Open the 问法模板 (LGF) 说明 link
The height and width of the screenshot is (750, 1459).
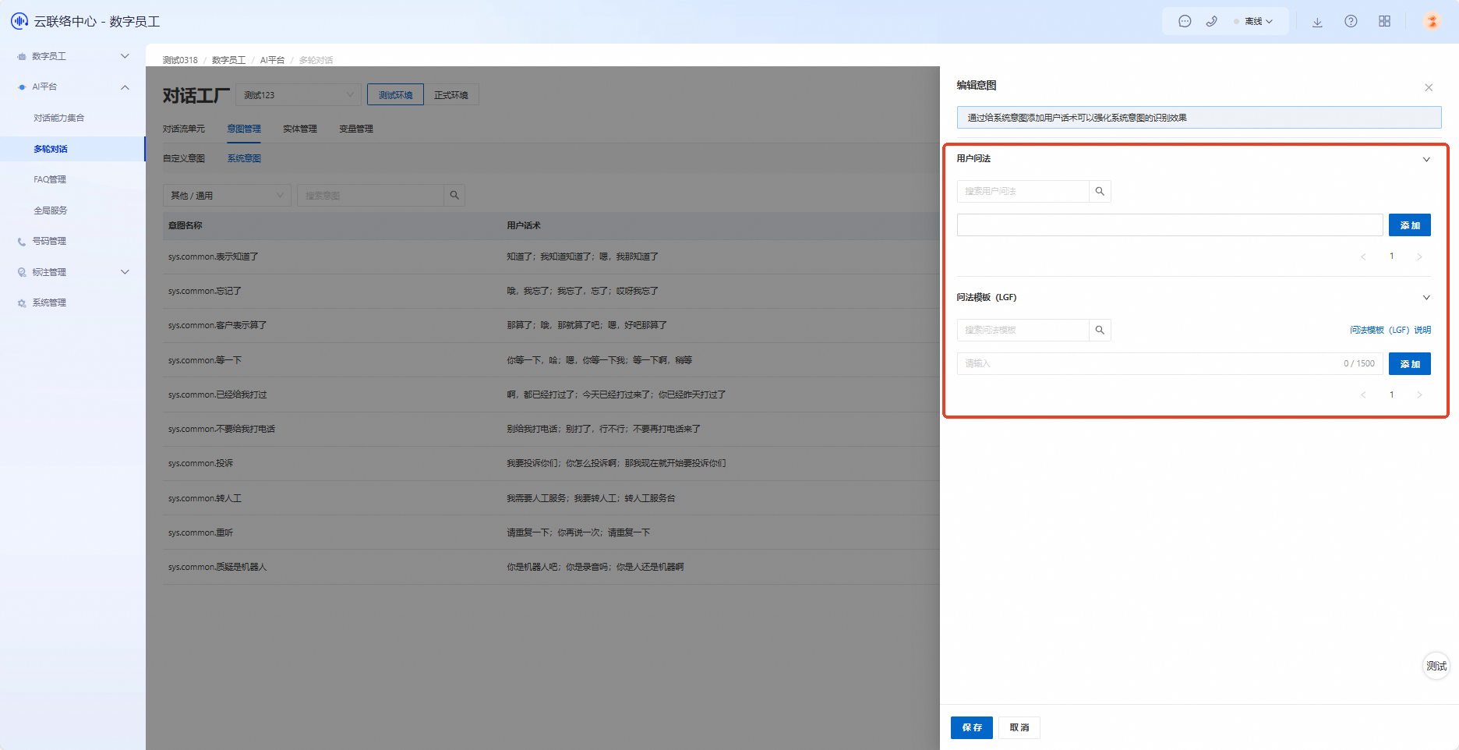[1390, 330]
